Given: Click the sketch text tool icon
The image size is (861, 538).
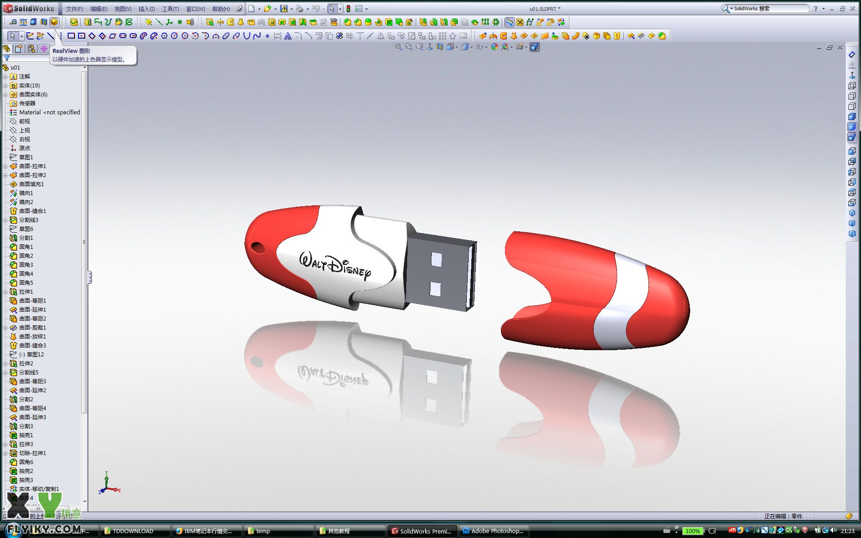Looking at the screenshot, I should coord(288,36).
